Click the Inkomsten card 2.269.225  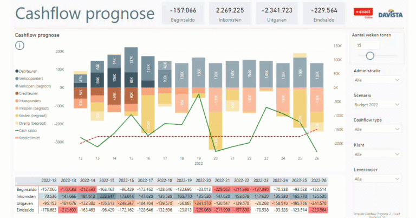pos(230,14)
